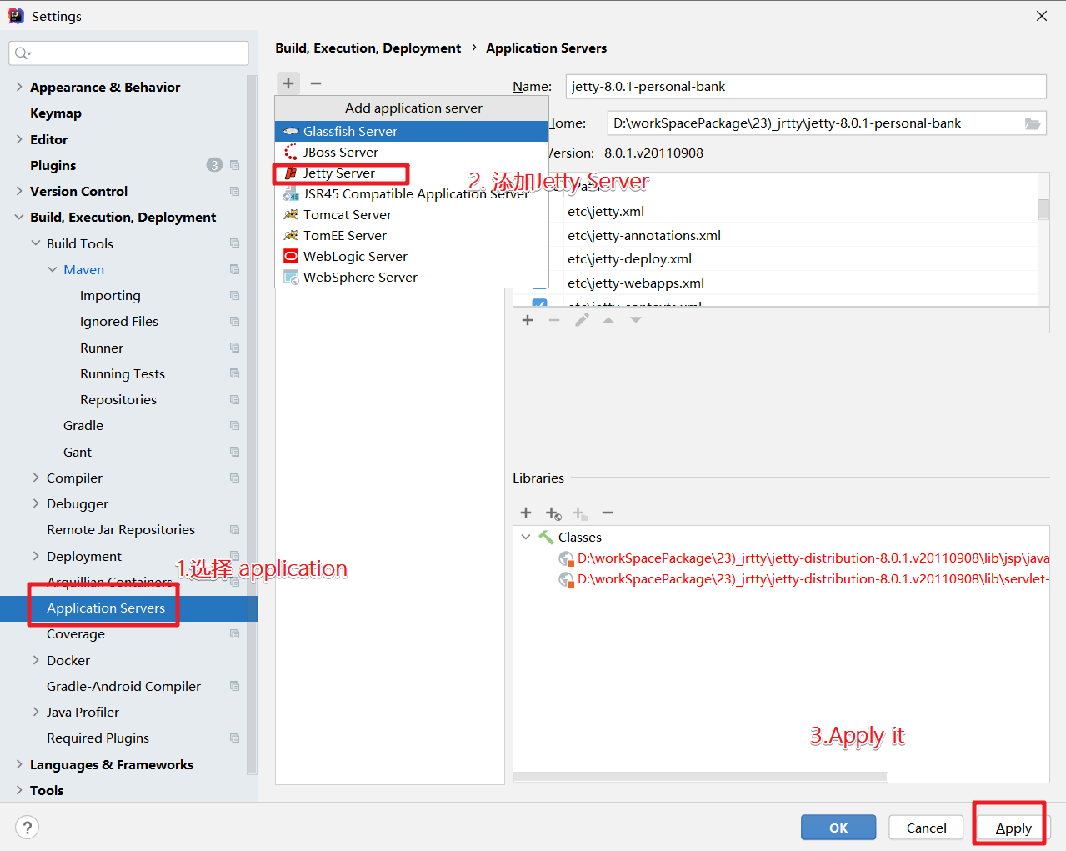Viewport: 1066px width, 851px height.
Task: Choose JSR45 Compatible Application Server
Action: 412,193
